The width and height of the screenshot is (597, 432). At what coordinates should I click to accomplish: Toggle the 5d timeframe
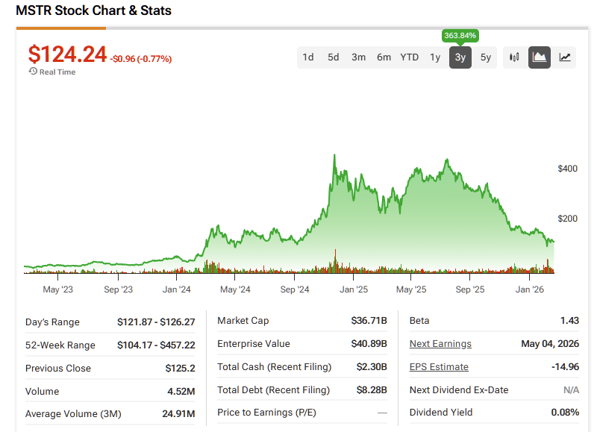click(333, 57)
